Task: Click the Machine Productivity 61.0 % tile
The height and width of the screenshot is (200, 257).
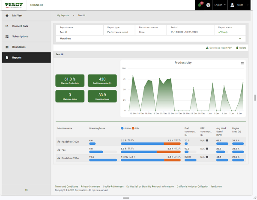Action: (x=70, y=81)
